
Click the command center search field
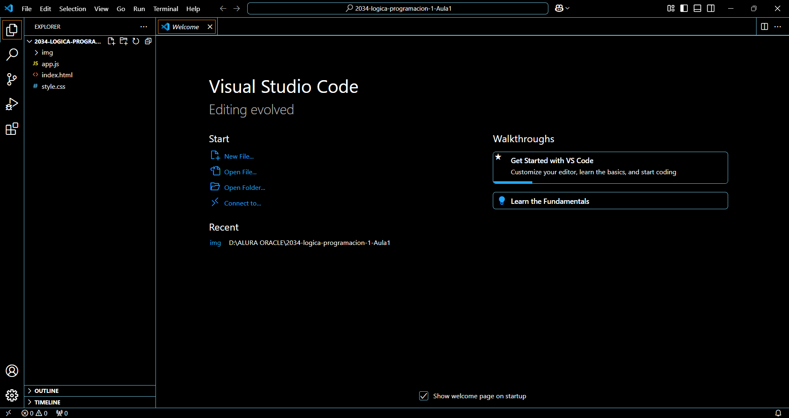[x=397, y=8]
